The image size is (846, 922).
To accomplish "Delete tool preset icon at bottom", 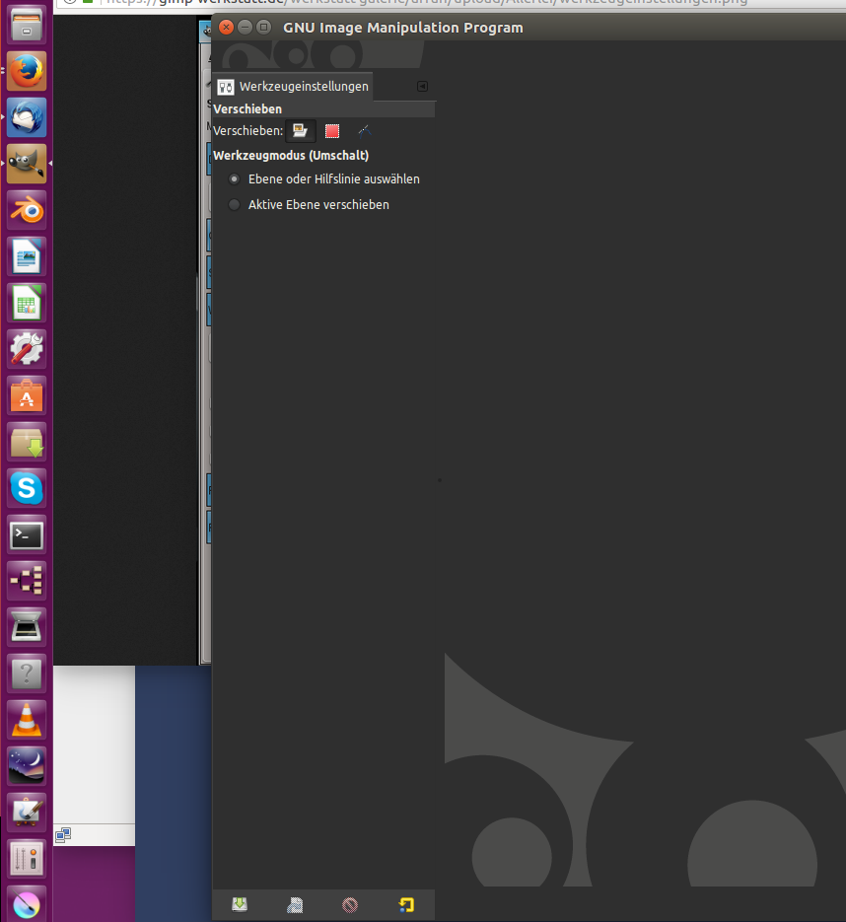I will [350, 904].
